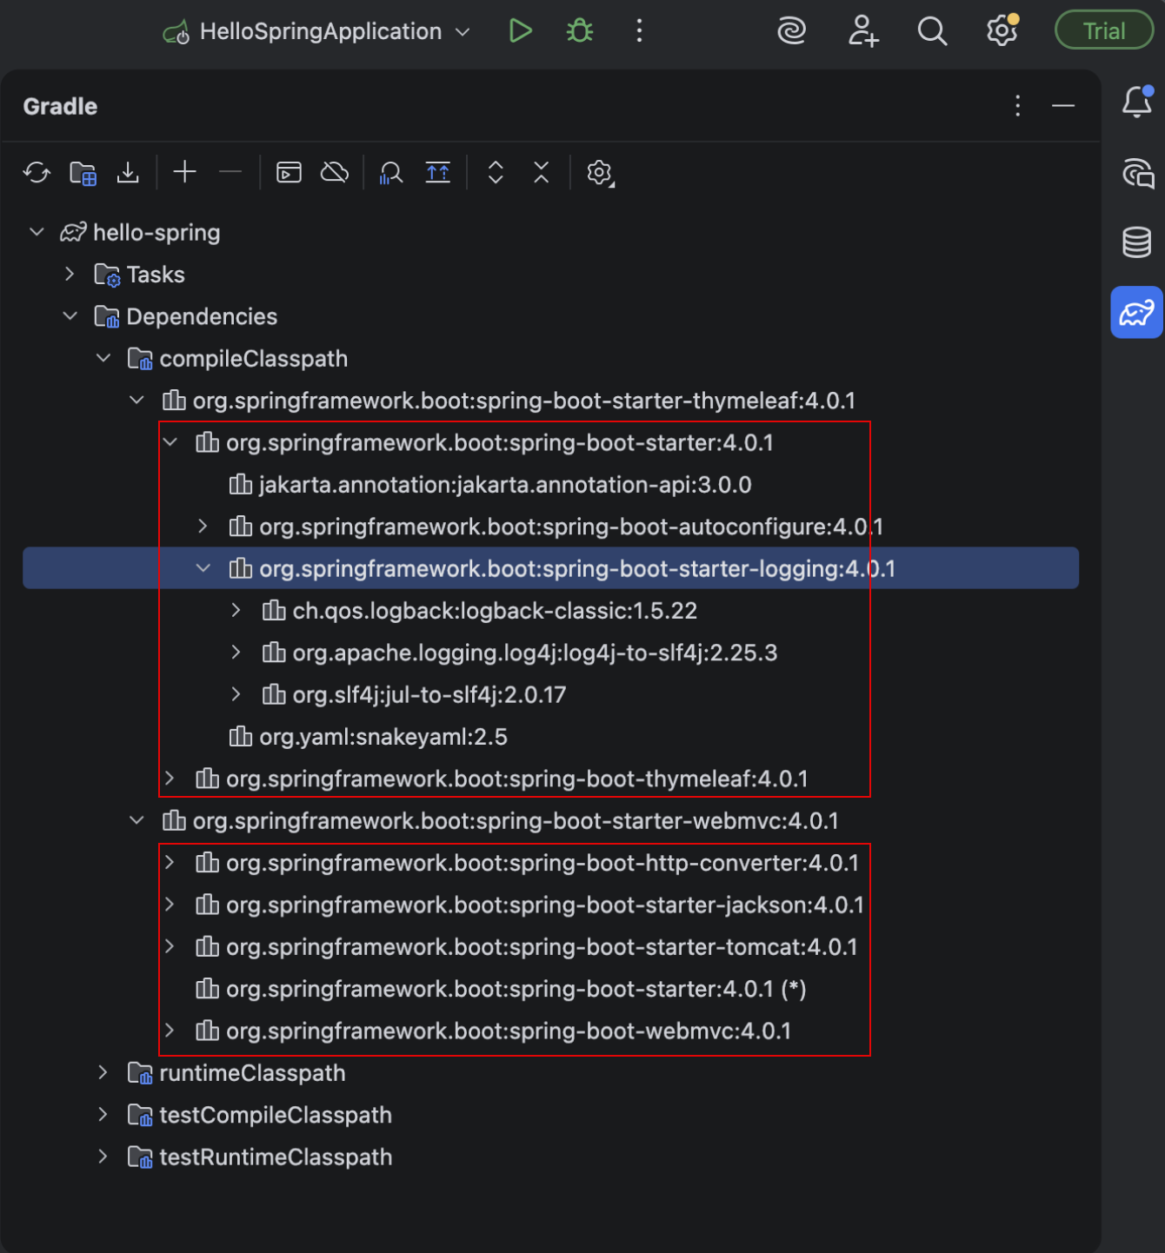This screenshot has width=1165, height=1253.
Task: Expand log4j-to-slf4j:2.25.3 node
Action: (x=236, y=652)
